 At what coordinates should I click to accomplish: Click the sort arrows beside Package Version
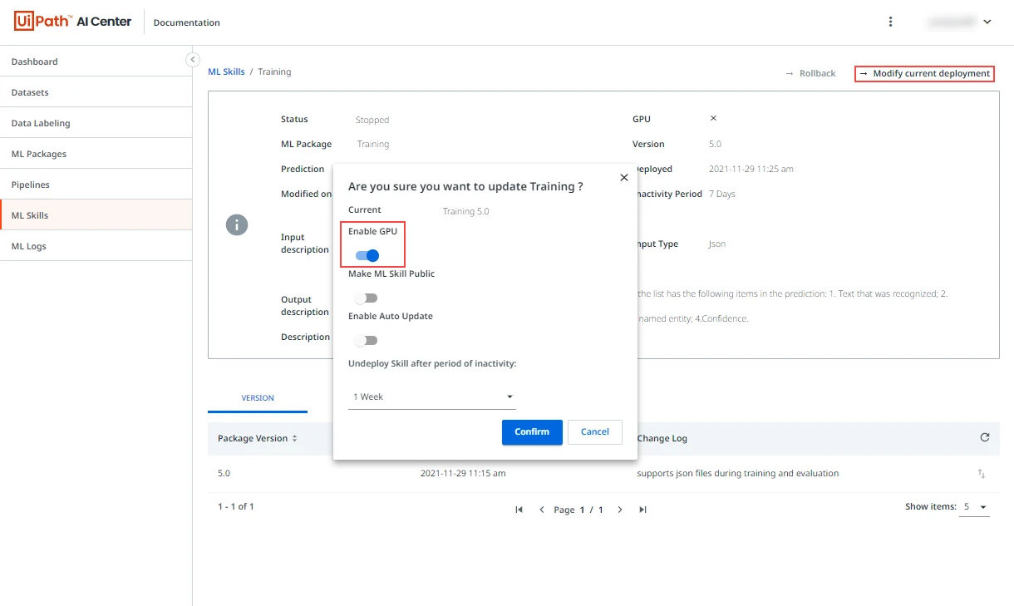tap(294, 438)
